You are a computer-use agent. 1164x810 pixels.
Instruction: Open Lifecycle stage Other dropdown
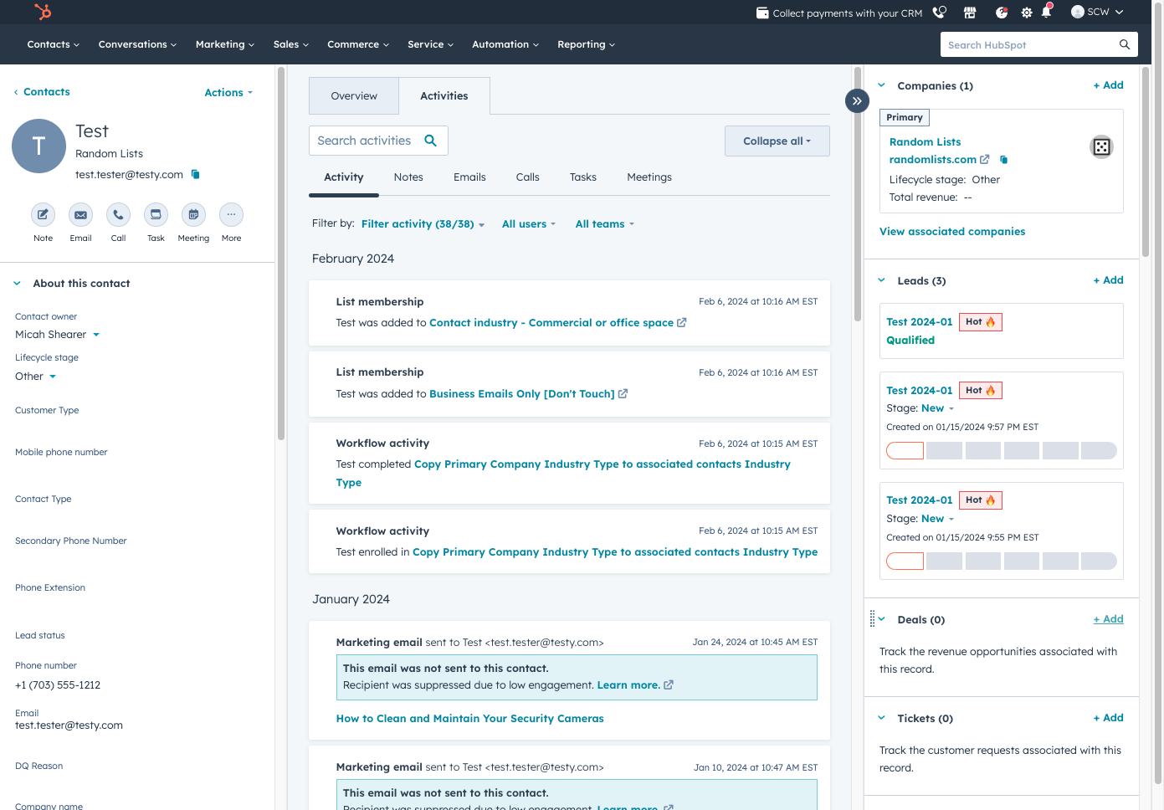[36, 377]
